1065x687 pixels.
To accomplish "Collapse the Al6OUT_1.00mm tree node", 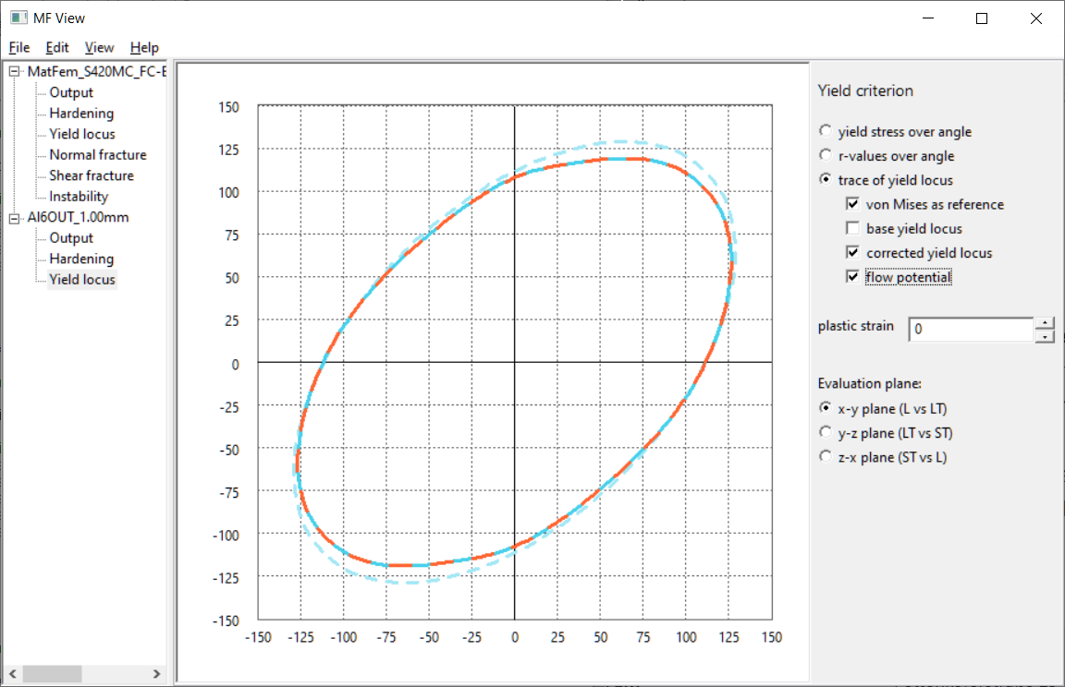I will tap(14, 218).
